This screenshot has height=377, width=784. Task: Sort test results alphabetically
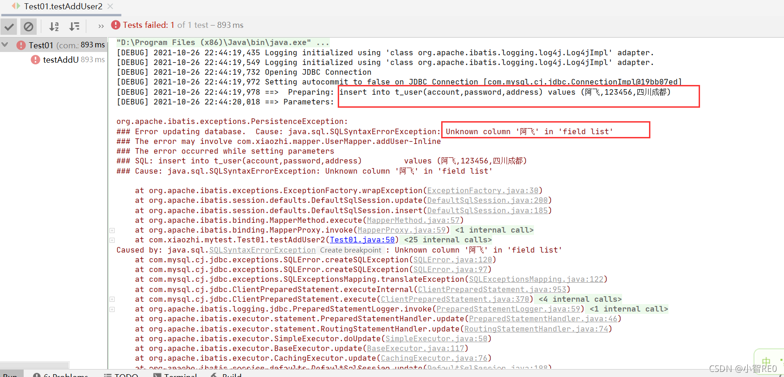[54, 26]
